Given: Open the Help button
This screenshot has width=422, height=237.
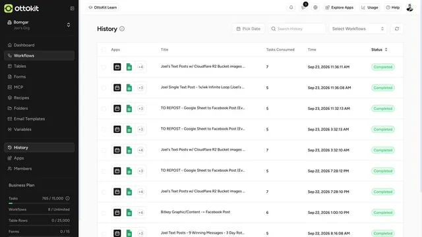Looking at the screenshot, I should [393, 7].
